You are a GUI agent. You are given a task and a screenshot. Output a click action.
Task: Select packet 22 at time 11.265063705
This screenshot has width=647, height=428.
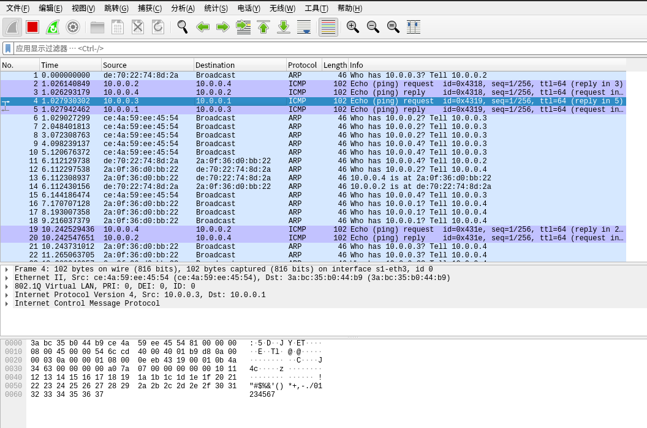pos(313,255)
